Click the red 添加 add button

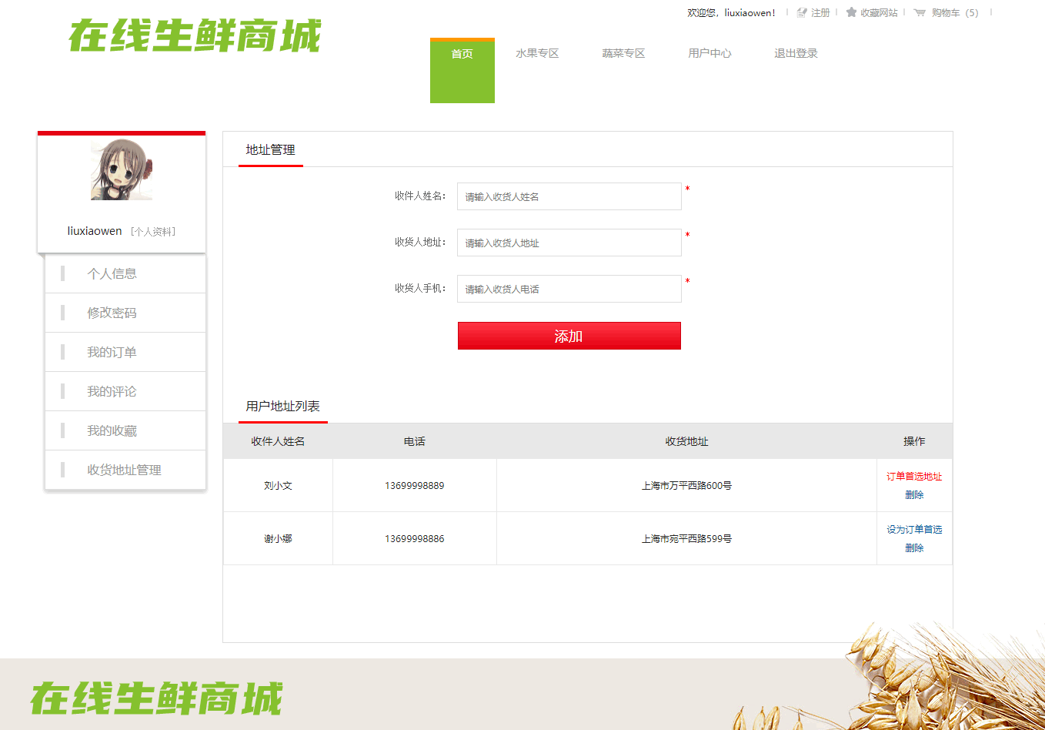tap(569, 336)
